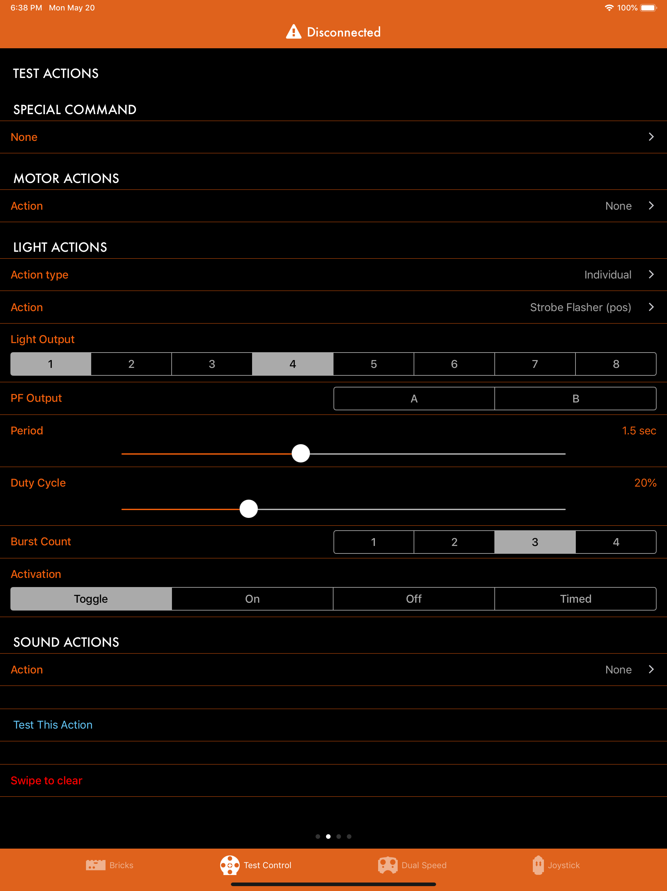Switch to the Test Control tab
Screen dimensions: 667x891
(255, 865)
